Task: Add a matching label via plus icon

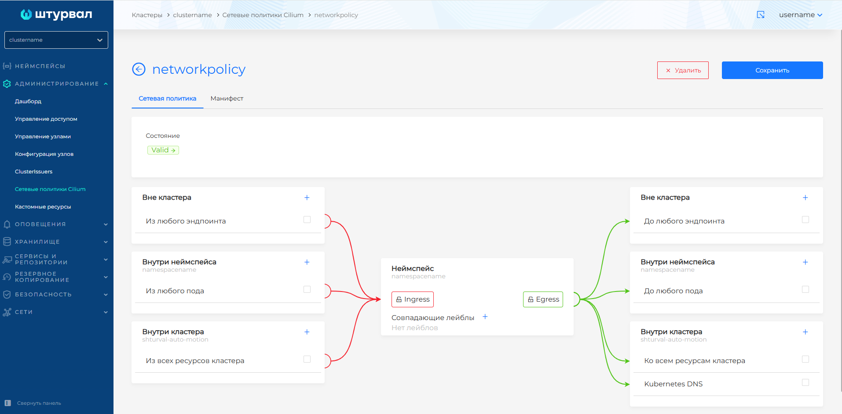Action: pyautogui.click(x=485, y=317)
